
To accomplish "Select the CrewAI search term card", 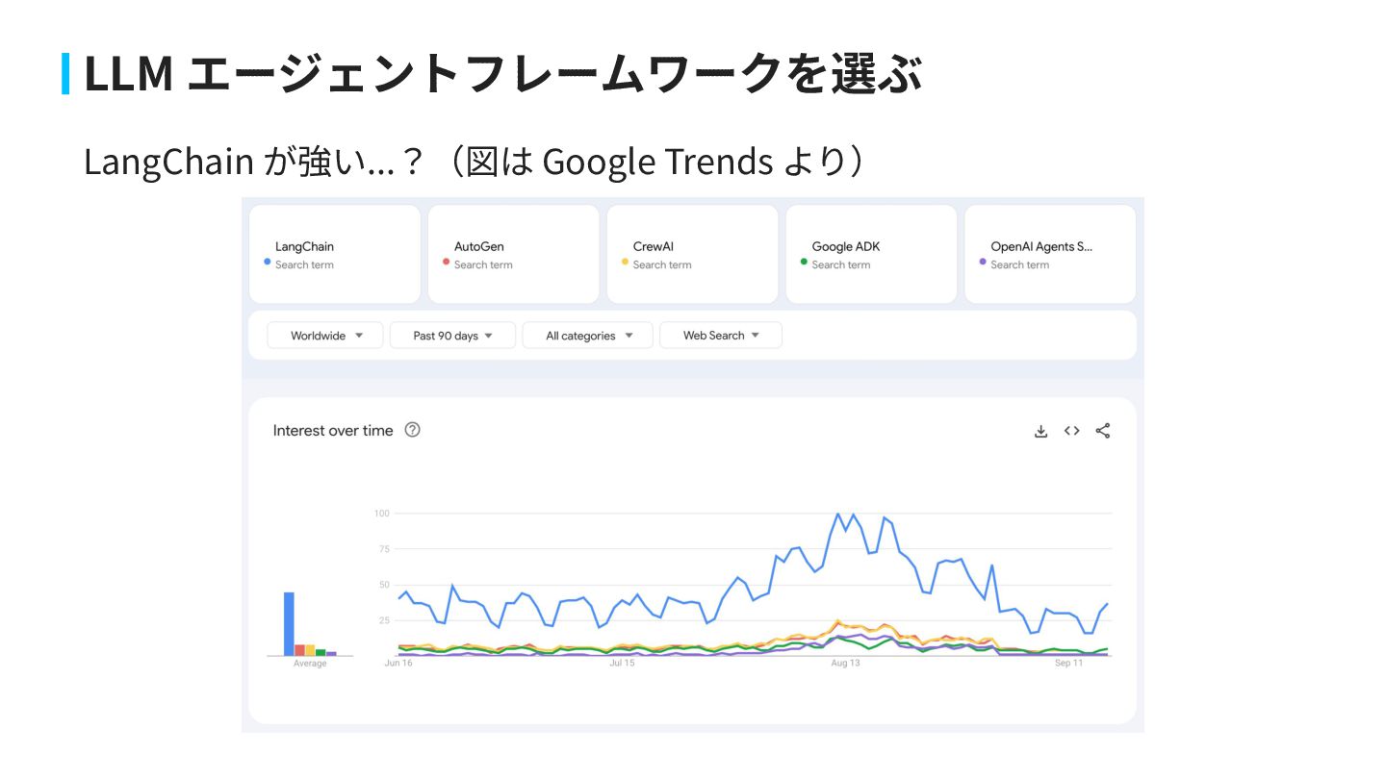I will (x=692, y=254).
